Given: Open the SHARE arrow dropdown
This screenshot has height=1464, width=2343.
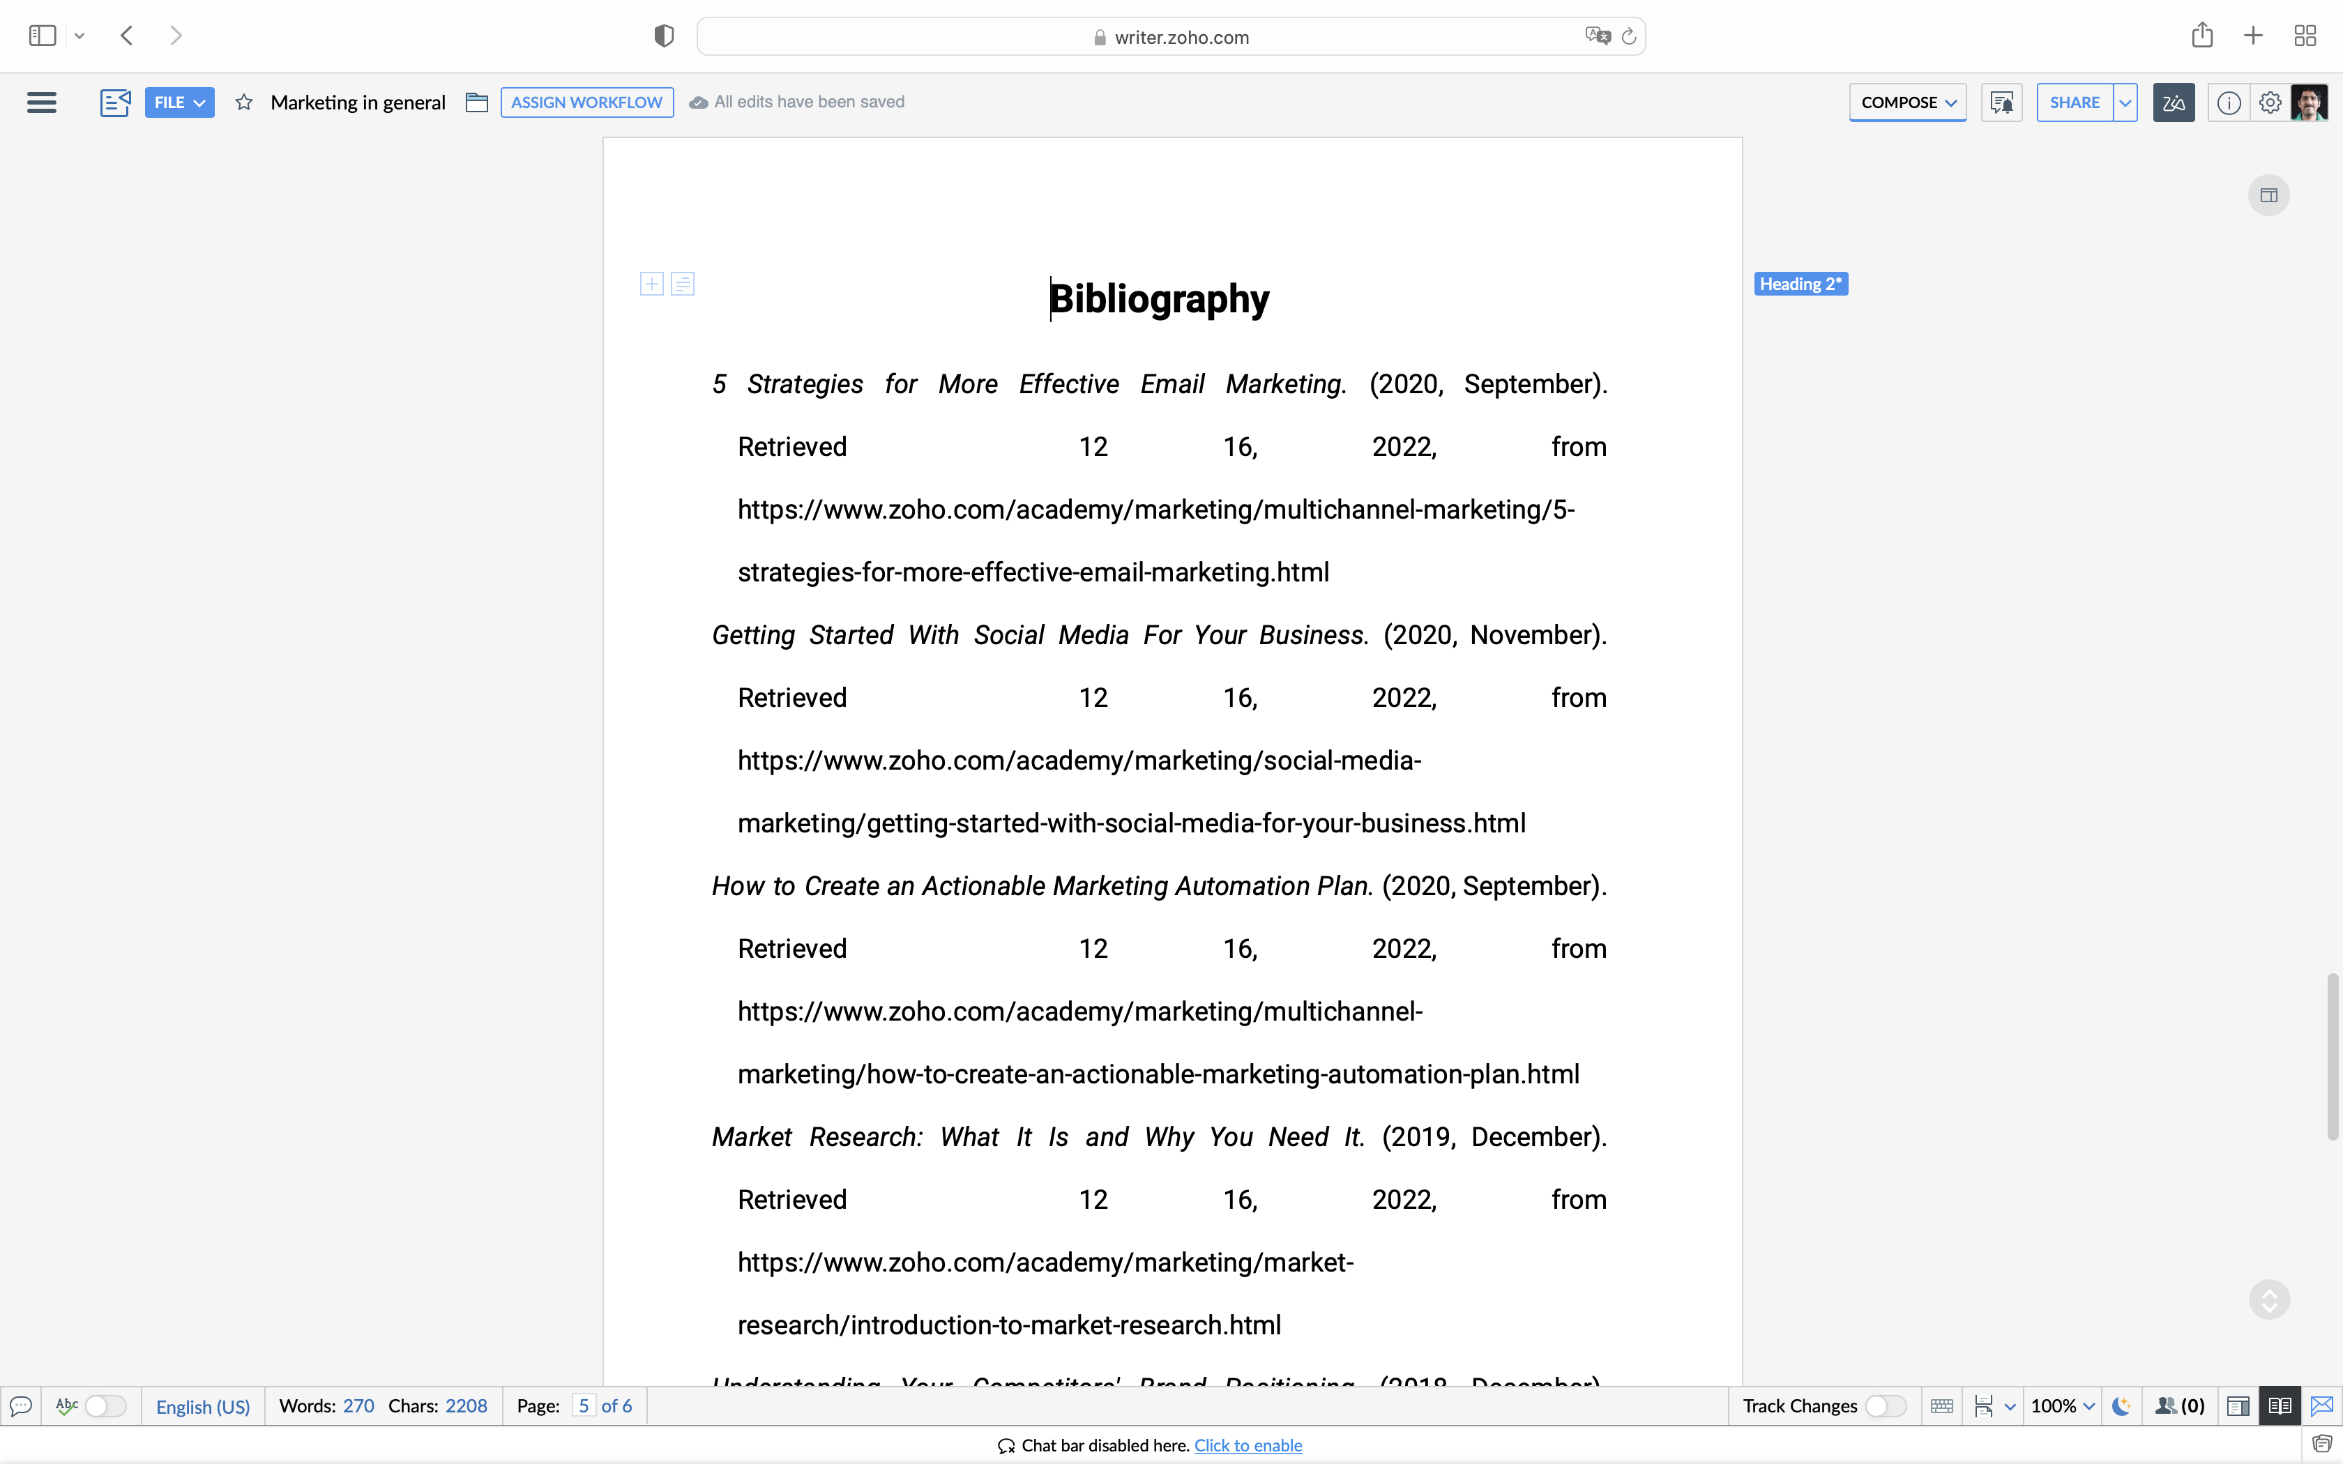Looking at the screenshot, I should point(2125,102).
